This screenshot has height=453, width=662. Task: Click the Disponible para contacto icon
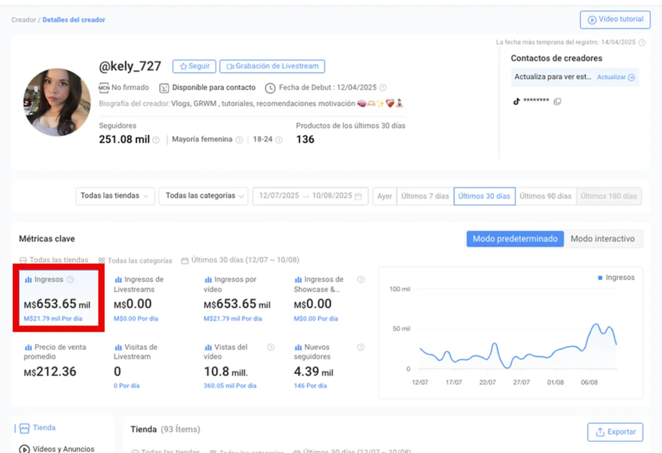pyautogui.click(x=164, y=88)
